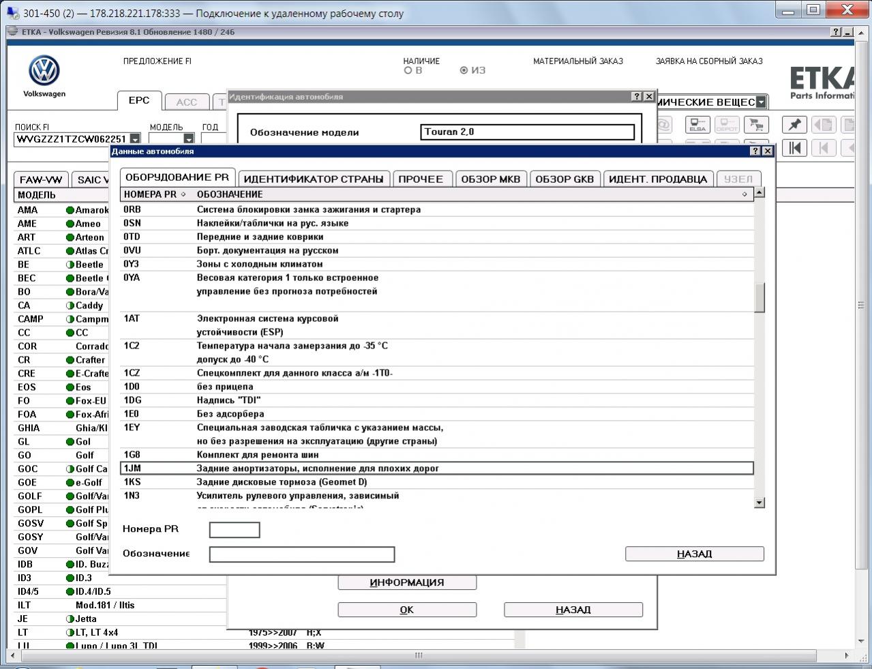872x669 pixels.
Task: Select PR row 0RB Система блокировки замка
Action: 437,209
